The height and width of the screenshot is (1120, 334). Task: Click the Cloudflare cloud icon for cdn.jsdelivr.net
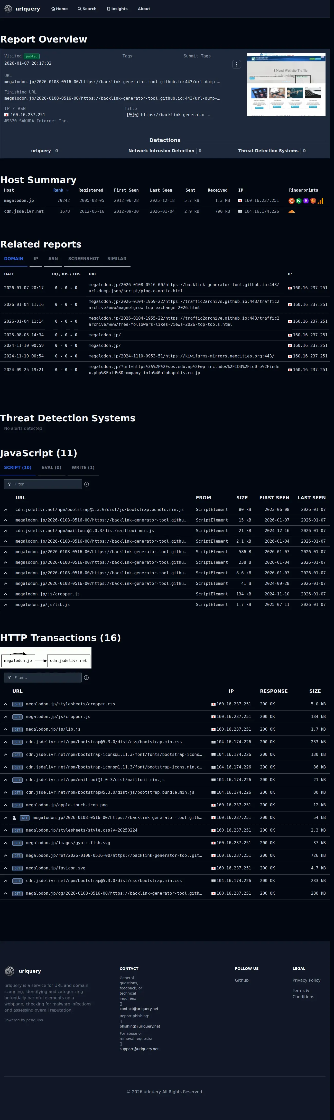pyautogui.click(x=292, y=211)
